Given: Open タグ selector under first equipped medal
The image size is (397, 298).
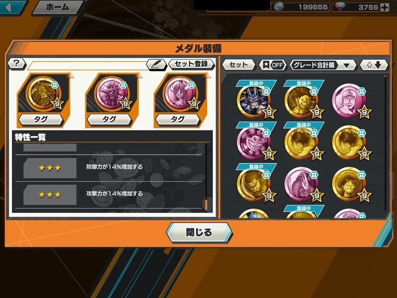Looking at the screenshot, I should coord(41,119).
